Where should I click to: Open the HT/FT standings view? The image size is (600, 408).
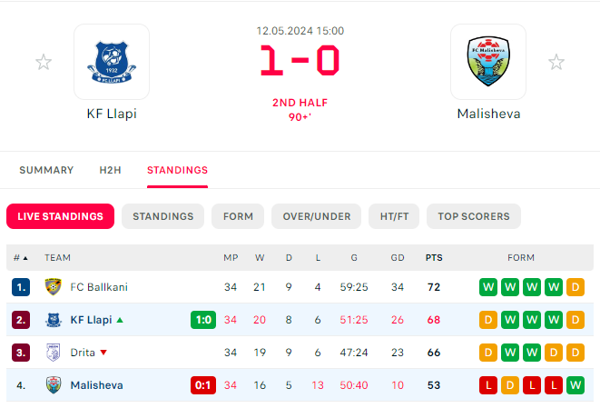(x=394, y=216)
